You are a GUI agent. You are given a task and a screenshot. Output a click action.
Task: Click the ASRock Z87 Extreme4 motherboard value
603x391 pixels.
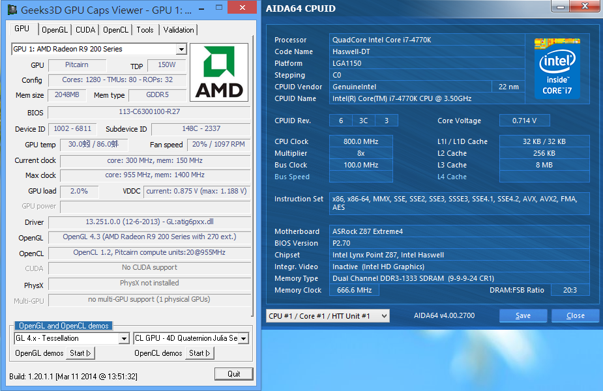click(x=459, y=231)
